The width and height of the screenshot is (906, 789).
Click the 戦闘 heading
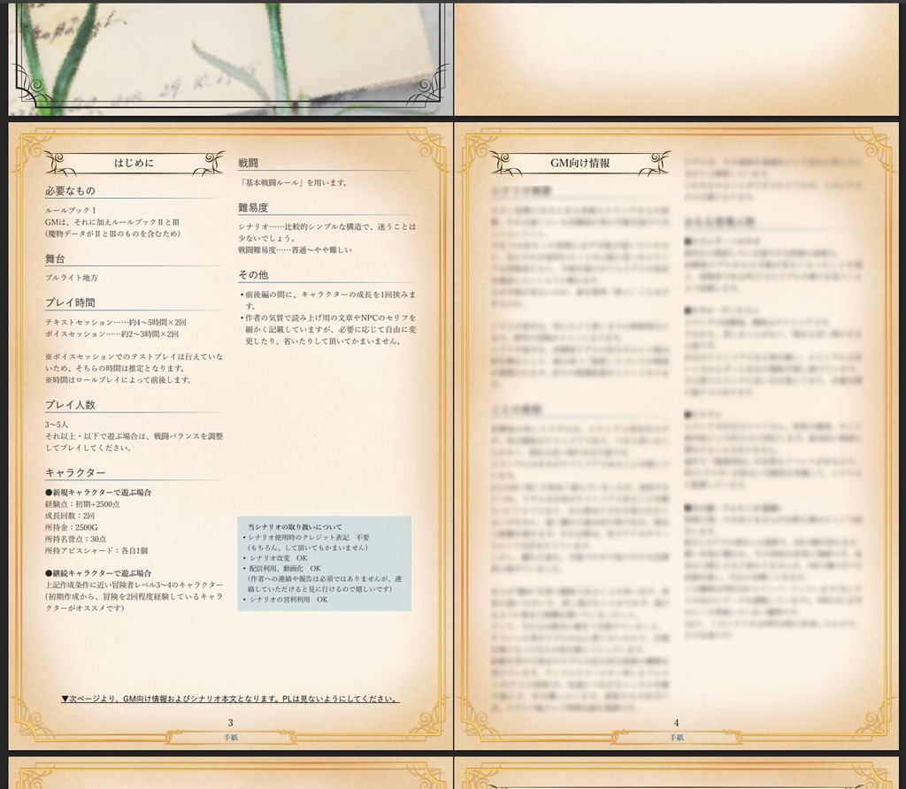[x=248, y=163]
